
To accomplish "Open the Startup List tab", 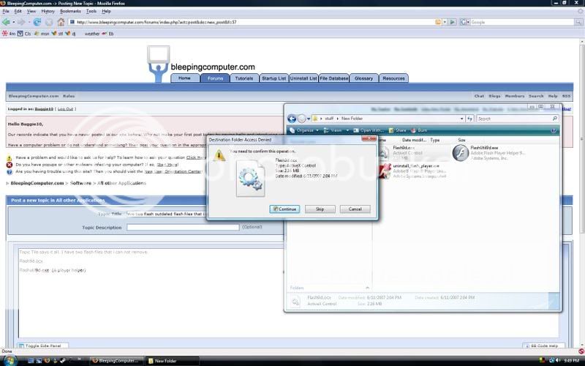I will [273, 78].
